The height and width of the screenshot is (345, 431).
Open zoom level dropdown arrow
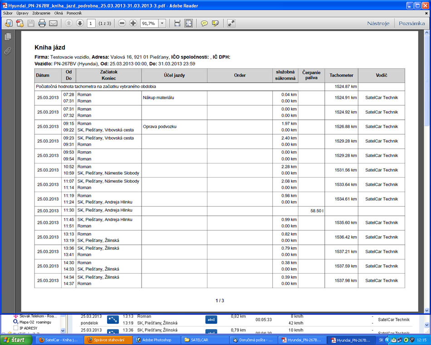tap(162, 24)
